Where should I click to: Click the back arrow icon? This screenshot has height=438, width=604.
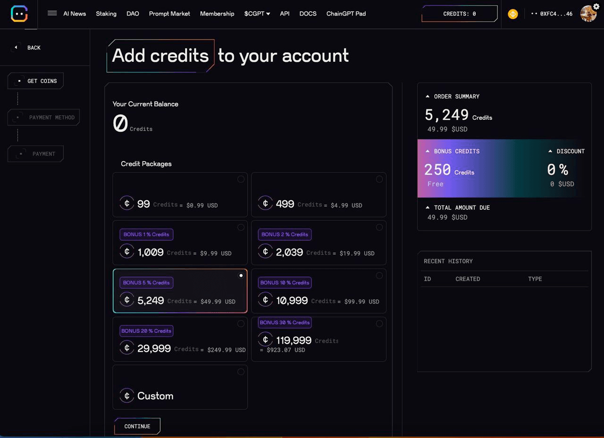(16, 48)
